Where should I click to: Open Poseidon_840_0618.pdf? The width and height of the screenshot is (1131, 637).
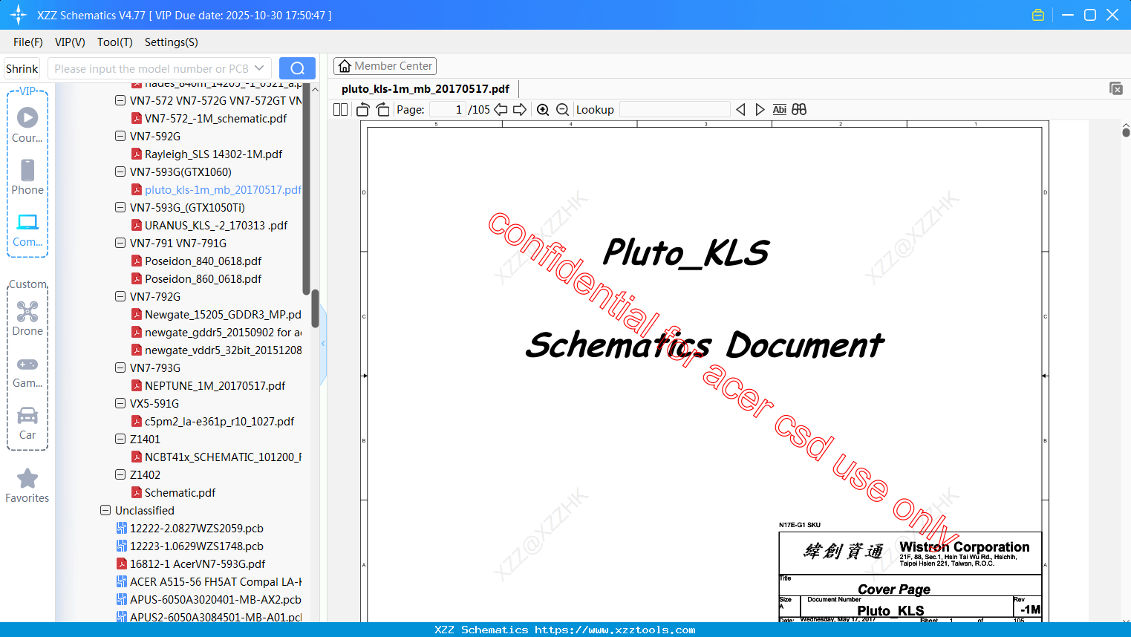click(x=203, y=261)
